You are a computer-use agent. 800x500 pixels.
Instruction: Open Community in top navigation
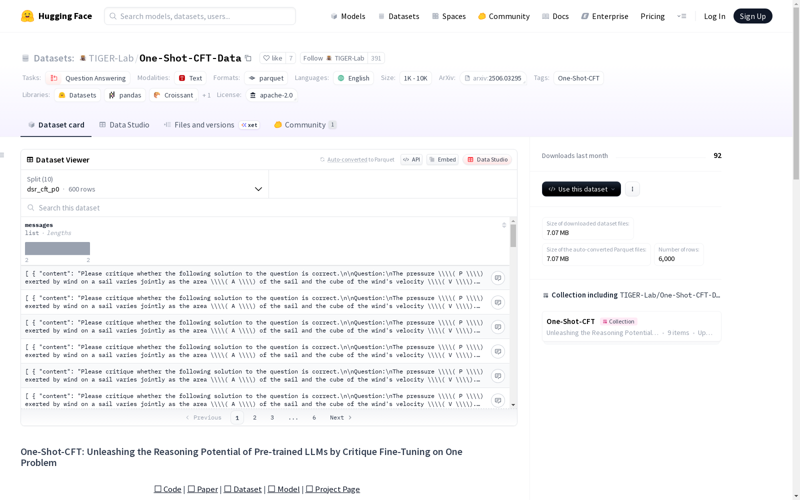504,16
